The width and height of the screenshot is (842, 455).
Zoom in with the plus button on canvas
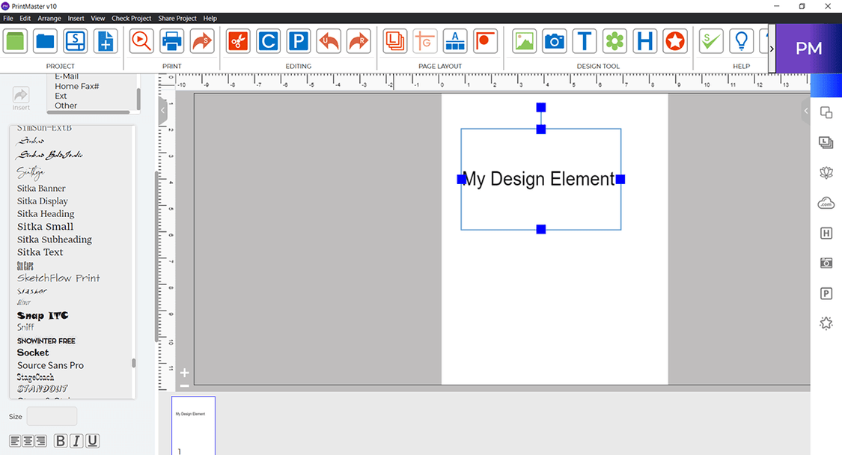(184, 372)
